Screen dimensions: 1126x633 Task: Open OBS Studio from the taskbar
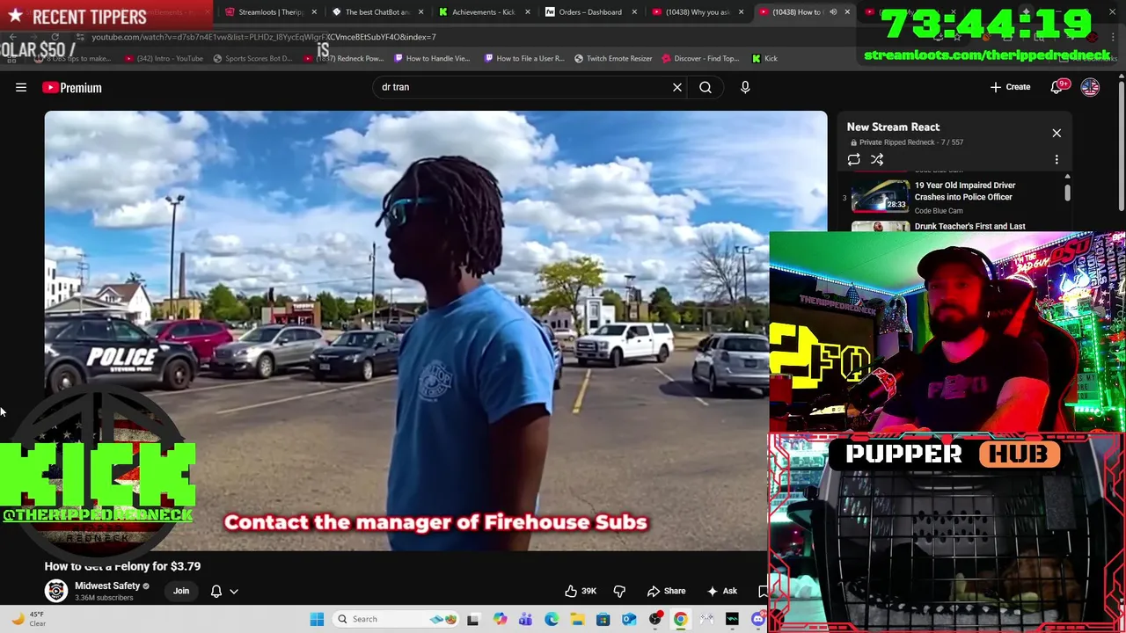click(x=655, y=619)
